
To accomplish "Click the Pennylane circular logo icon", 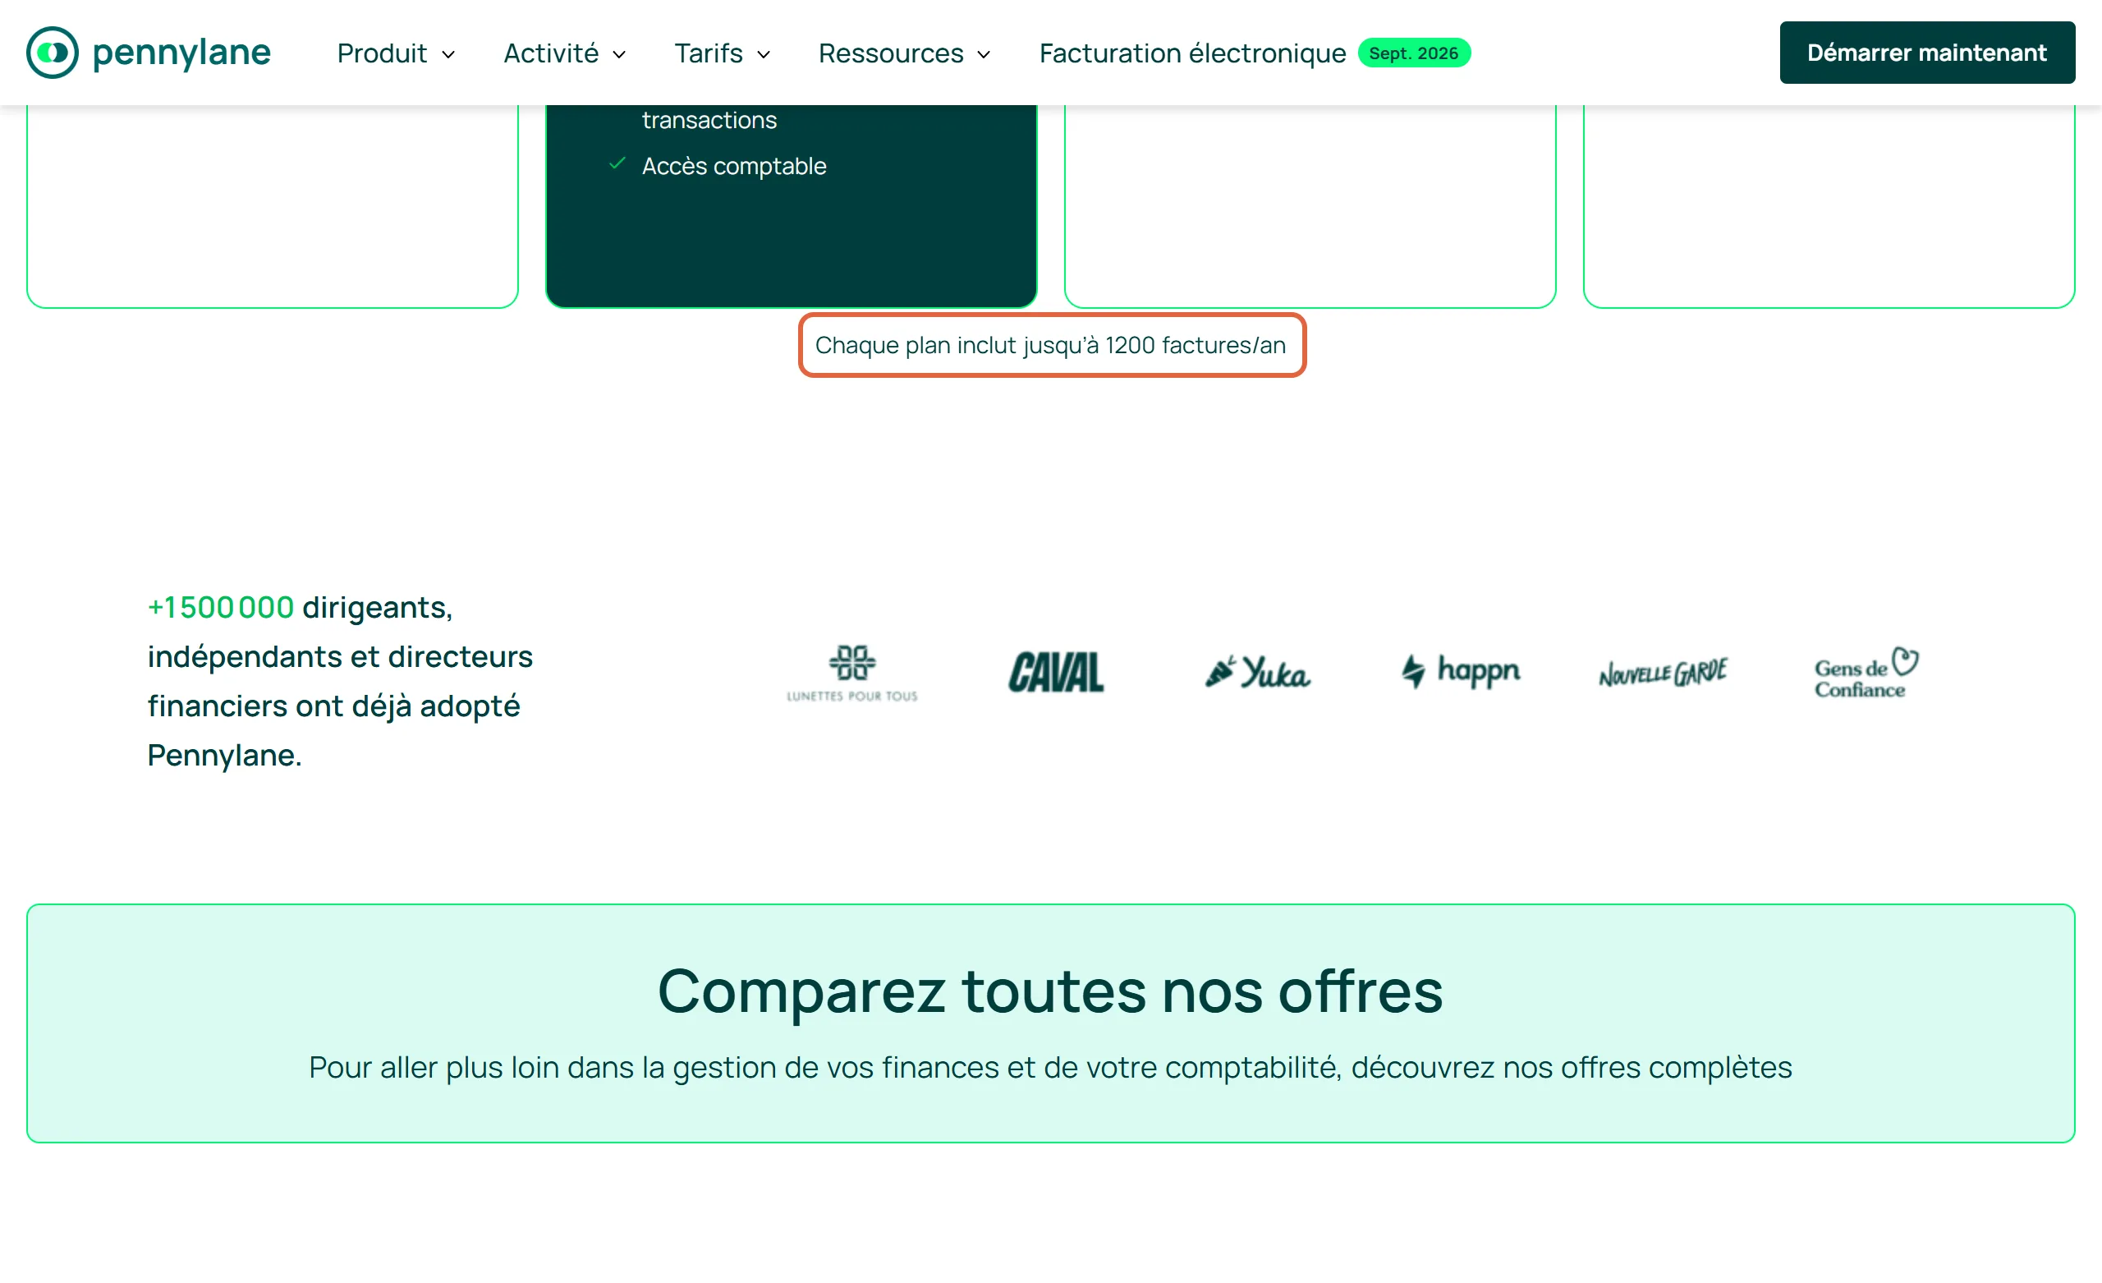I will click(52, 53).
